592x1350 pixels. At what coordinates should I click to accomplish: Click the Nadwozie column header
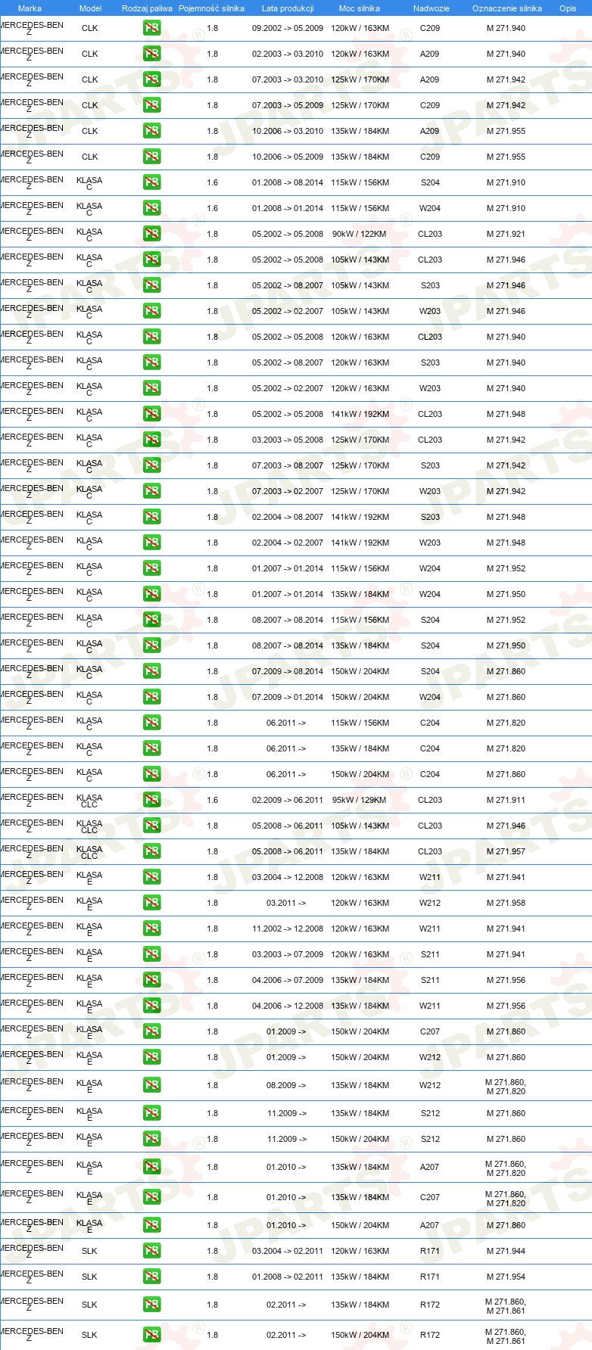click(x=431, y=8)
